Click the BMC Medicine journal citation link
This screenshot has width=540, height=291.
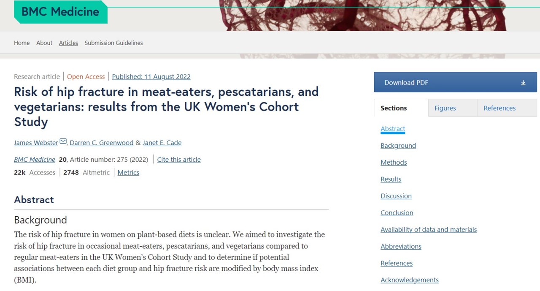point(35,160)
